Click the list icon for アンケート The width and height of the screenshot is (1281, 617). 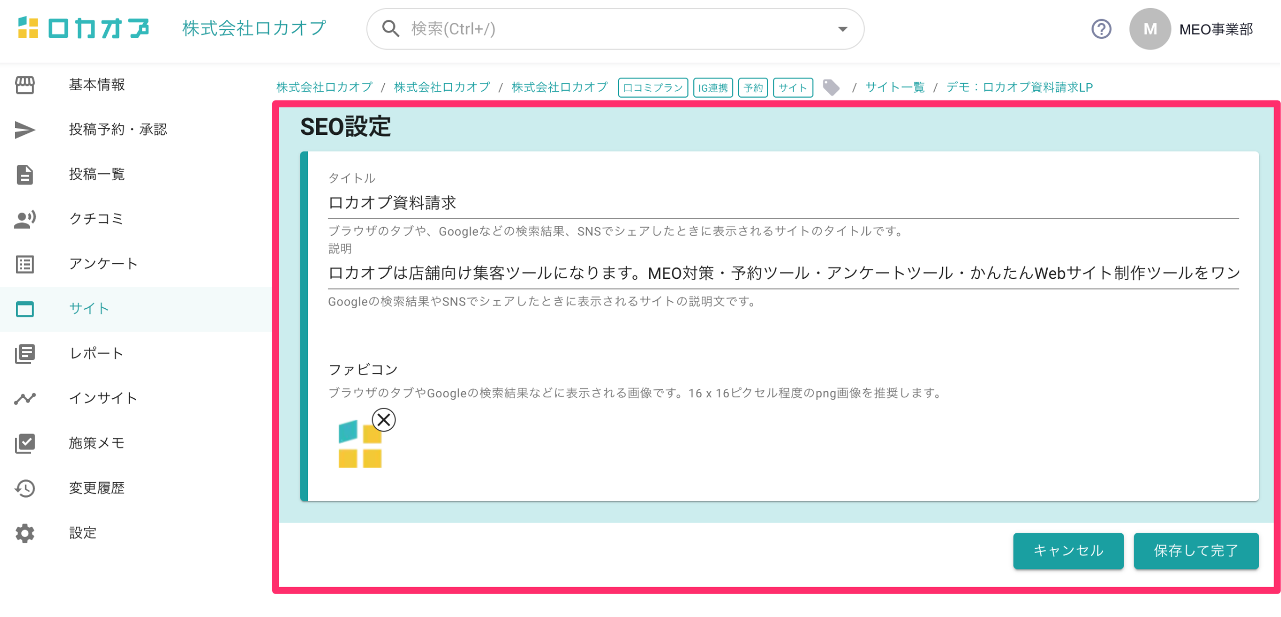pos(25,264)
